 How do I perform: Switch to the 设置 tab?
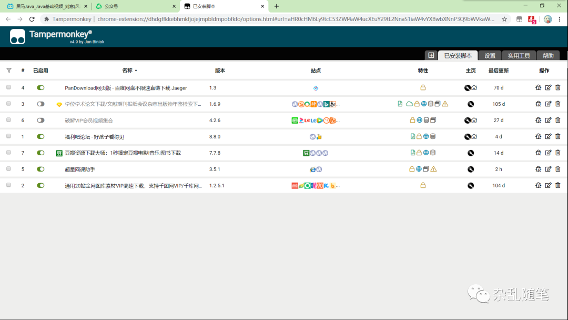point(490,55)
